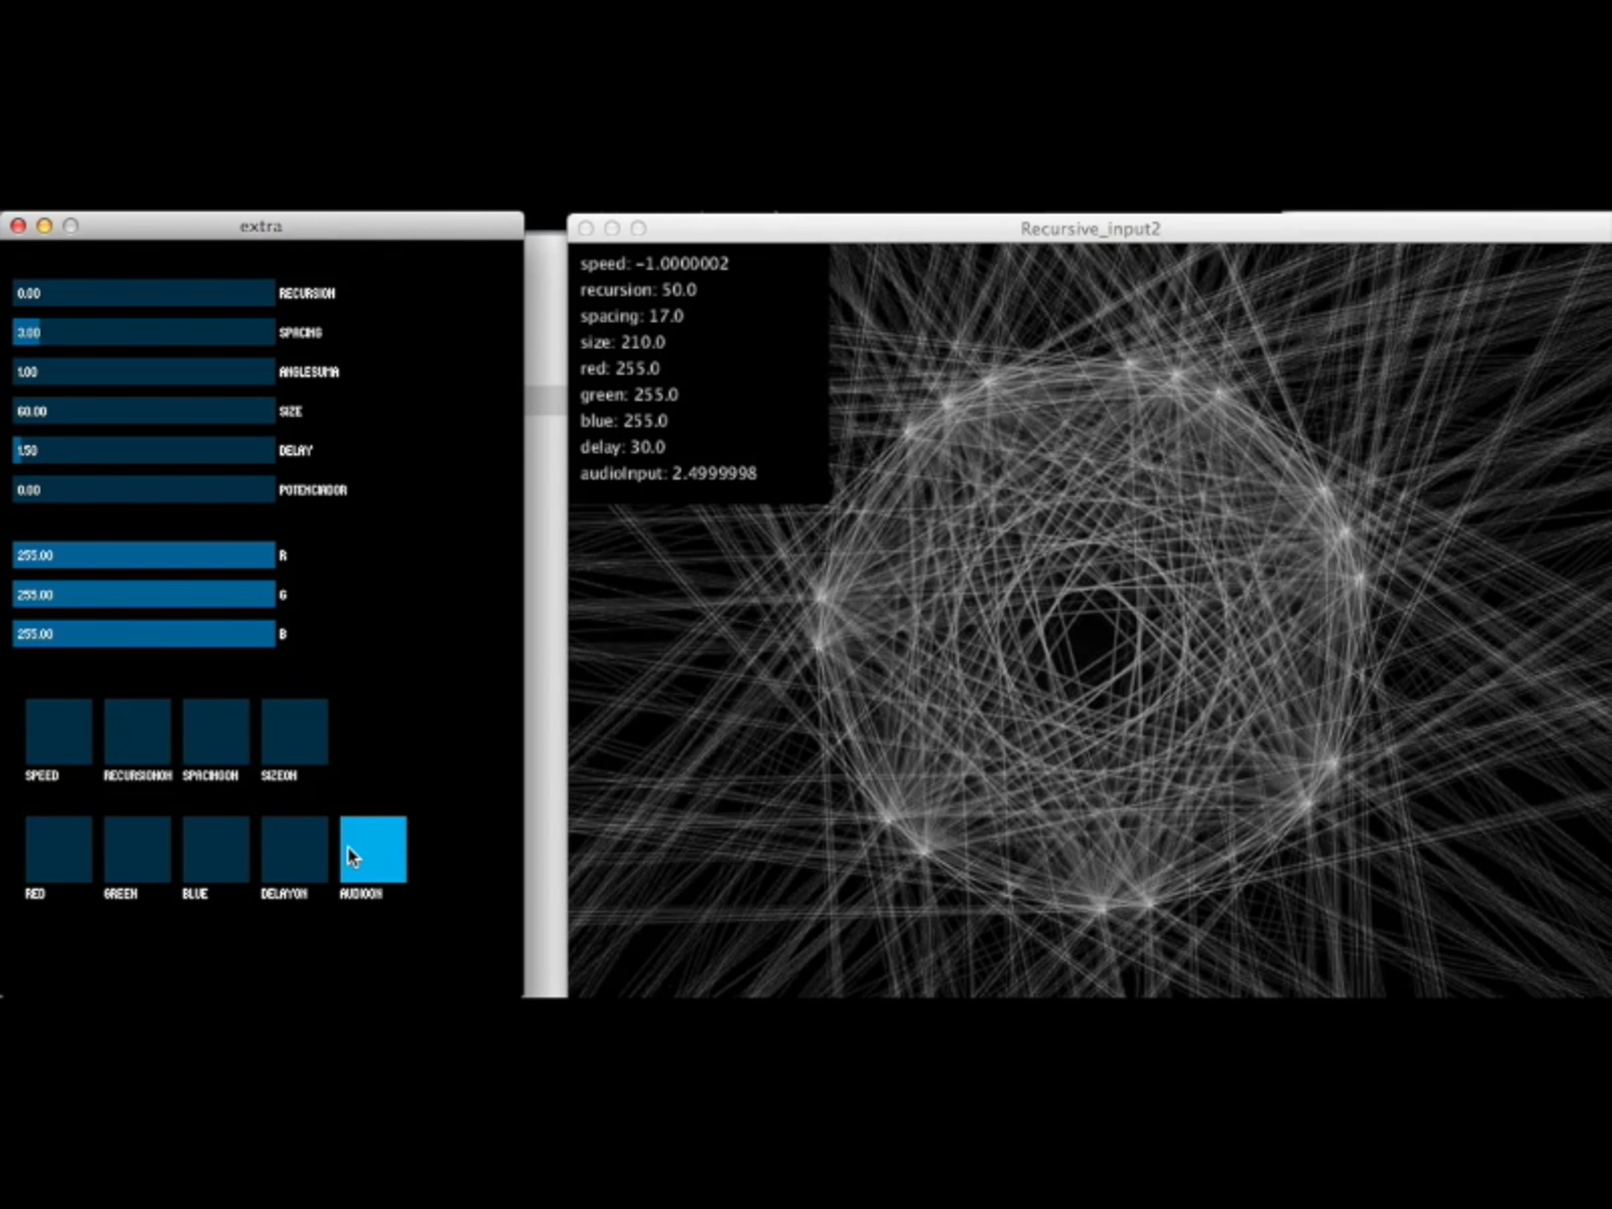The height and width of the screenshot is (1209, 1612).
Task: Select the 'blue: 255.0' readout
Action: (624, 421)
